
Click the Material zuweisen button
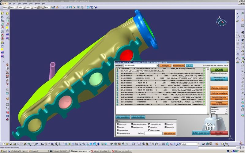(219, 93)
